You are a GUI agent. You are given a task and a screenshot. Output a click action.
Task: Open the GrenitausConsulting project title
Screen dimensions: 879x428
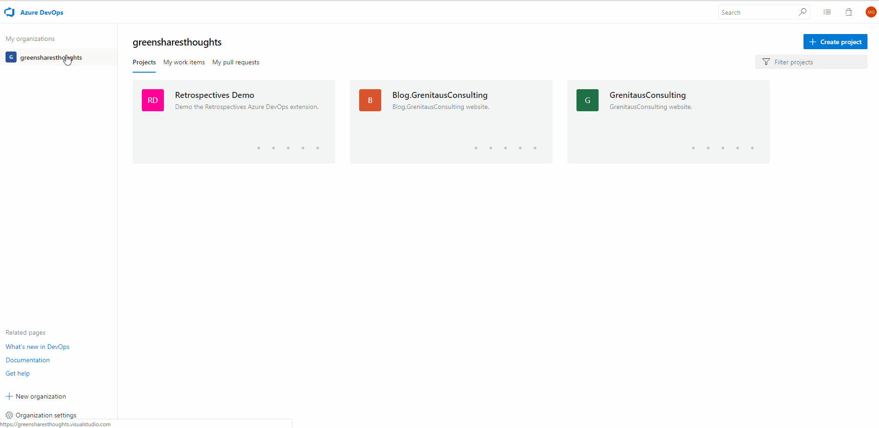(647, 95)
